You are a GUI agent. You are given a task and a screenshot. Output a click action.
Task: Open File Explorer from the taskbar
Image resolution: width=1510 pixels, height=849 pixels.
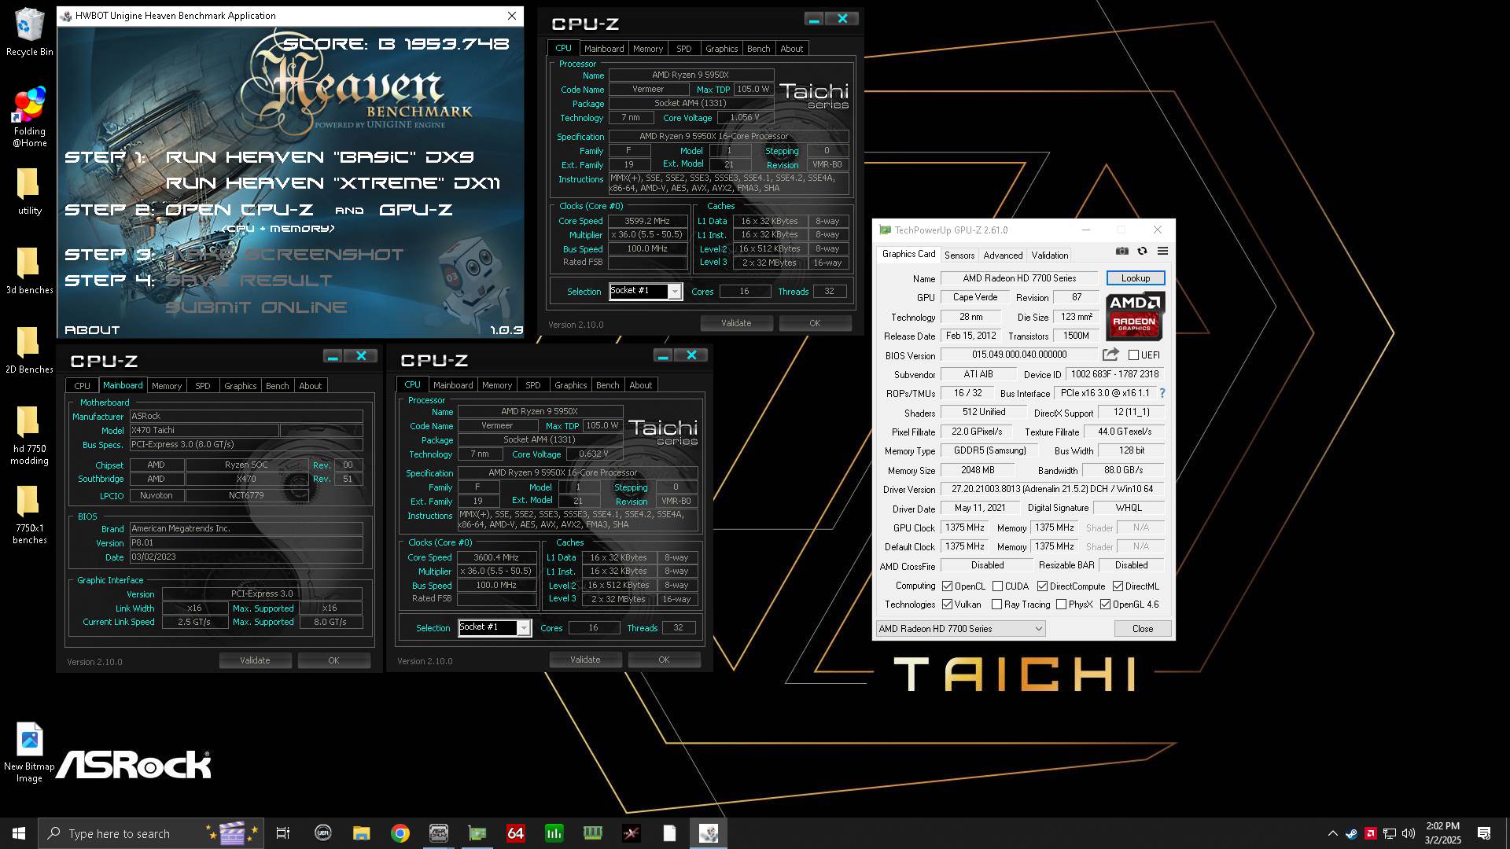click(361, 833)
